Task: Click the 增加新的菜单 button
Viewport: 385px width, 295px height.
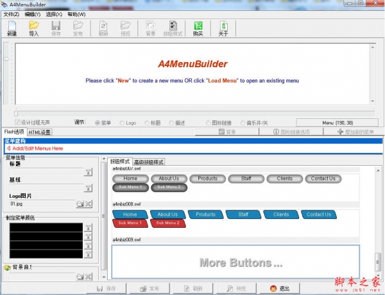Action: pos(355,132)
